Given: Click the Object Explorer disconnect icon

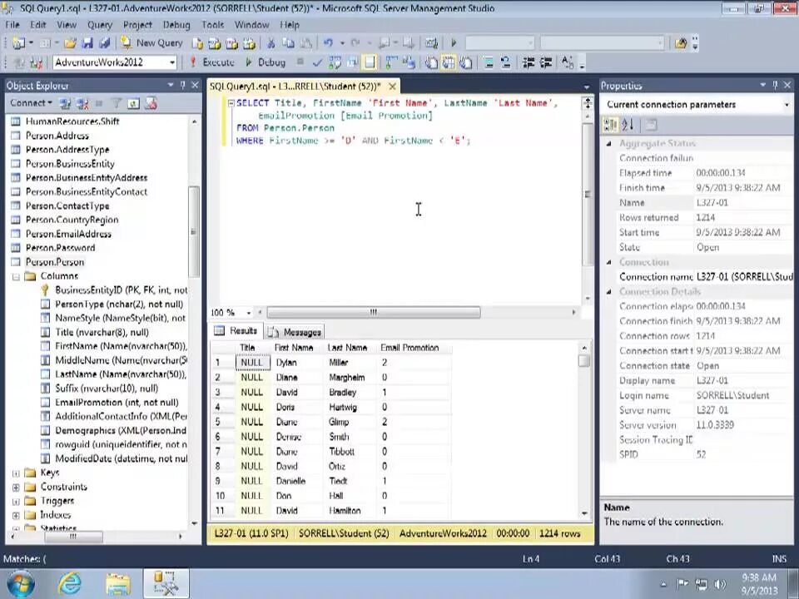Looking at the screenshot, I should click(82, 103).
